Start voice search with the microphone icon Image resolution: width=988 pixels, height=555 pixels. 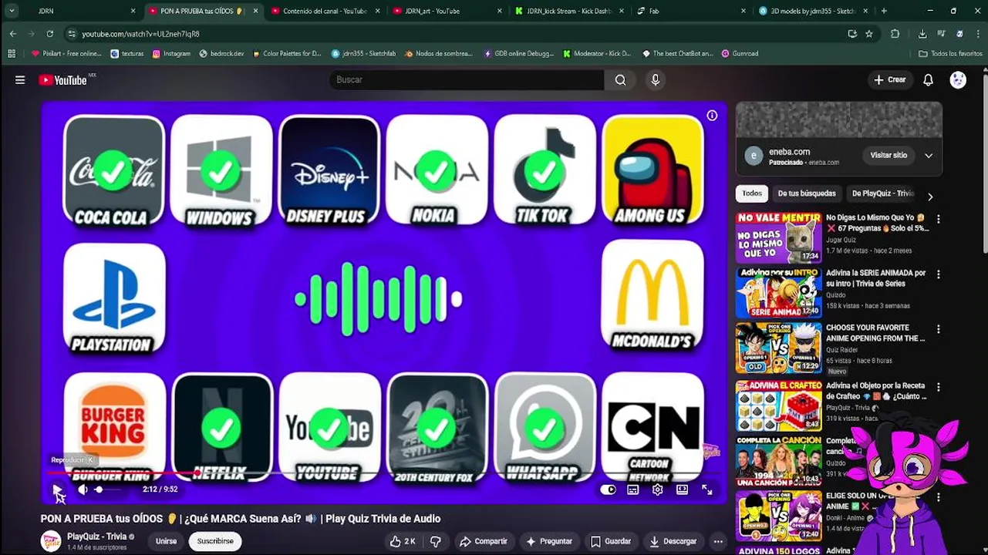point(656,79)
